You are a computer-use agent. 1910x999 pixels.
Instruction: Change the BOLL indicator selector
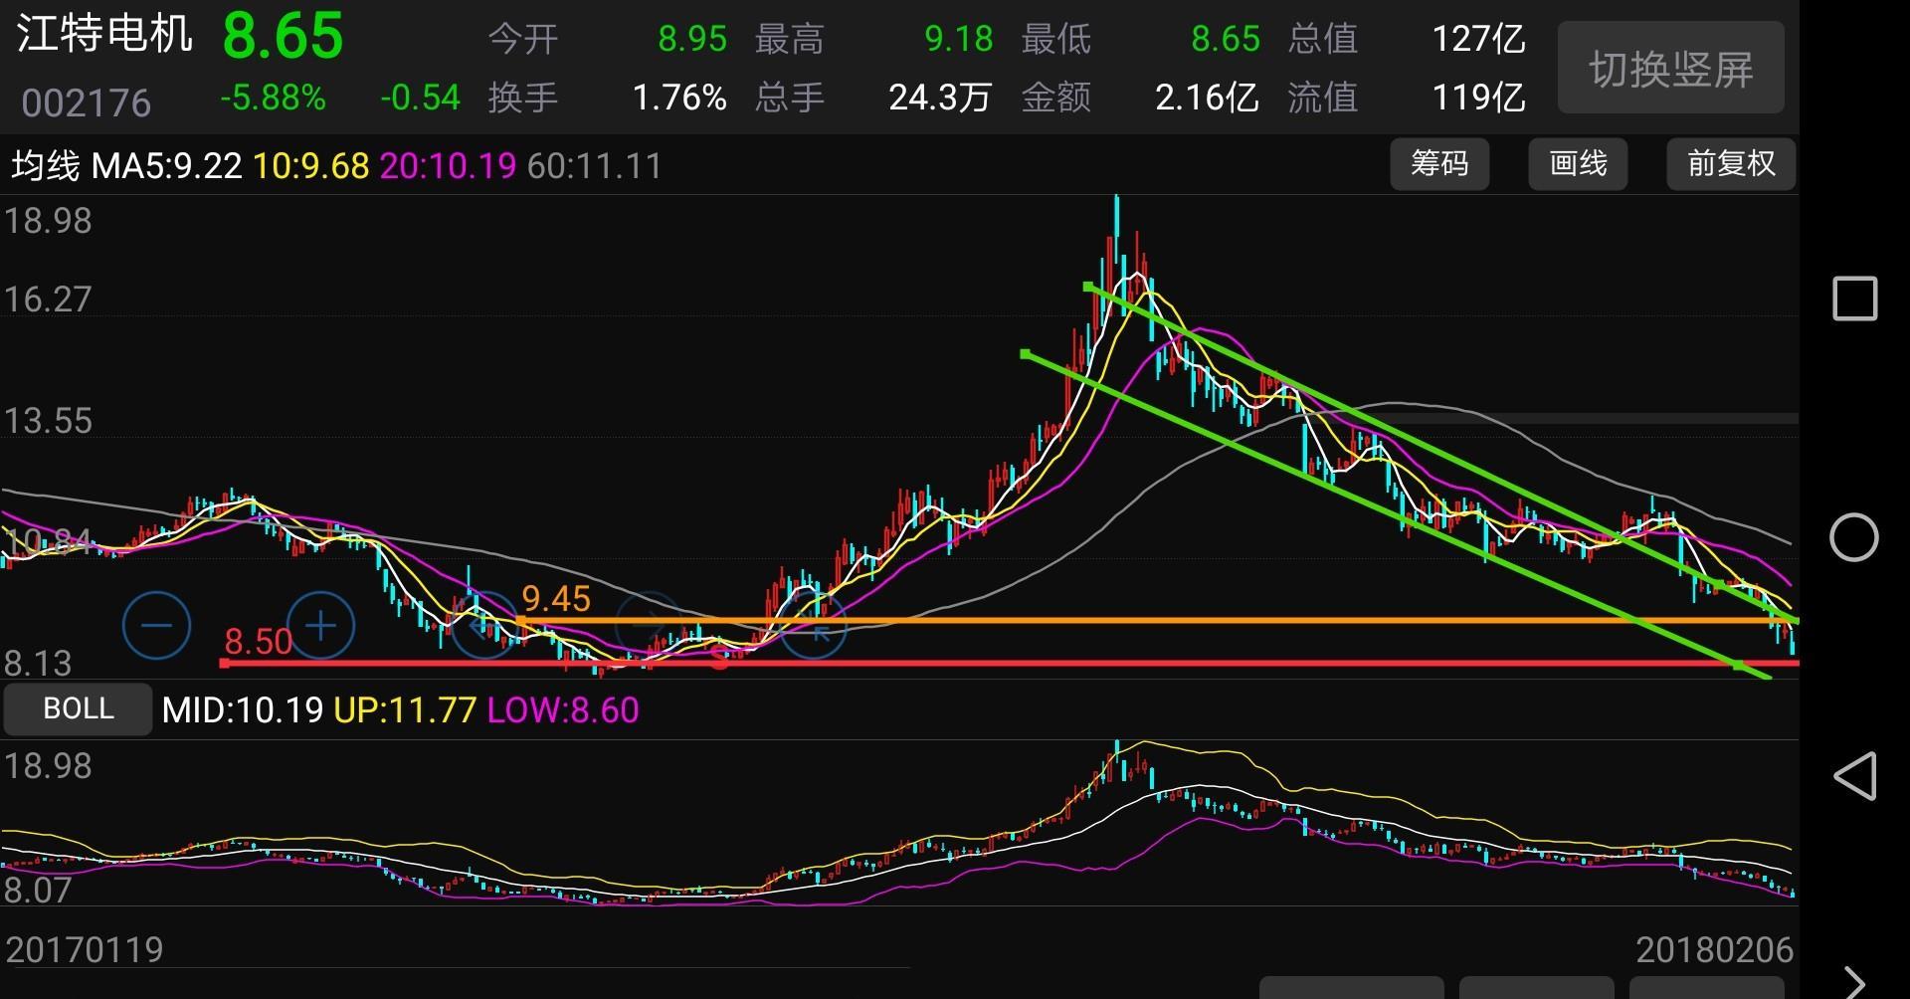[x=78, y=708]
